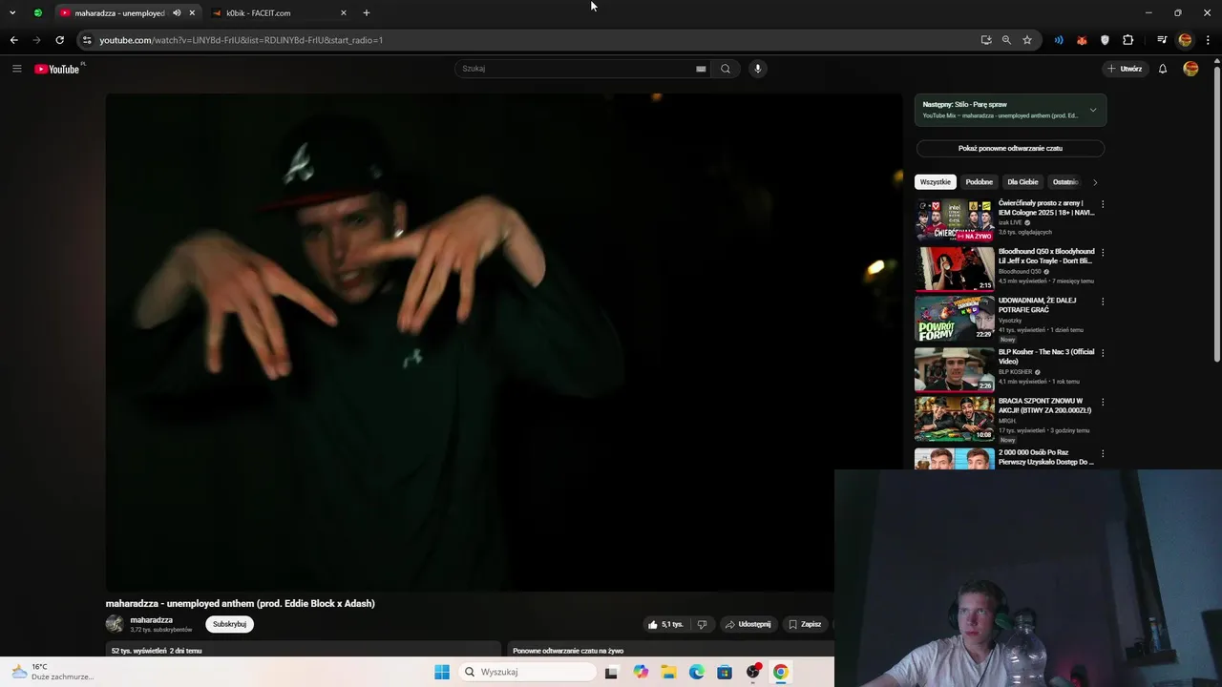Reload the page in Chrome

pos(59,40)
